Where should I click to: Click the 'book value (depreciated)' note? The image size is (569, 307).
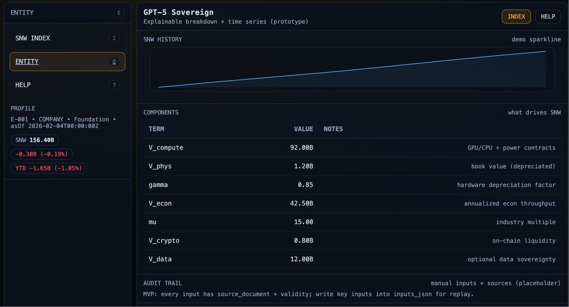514,166
